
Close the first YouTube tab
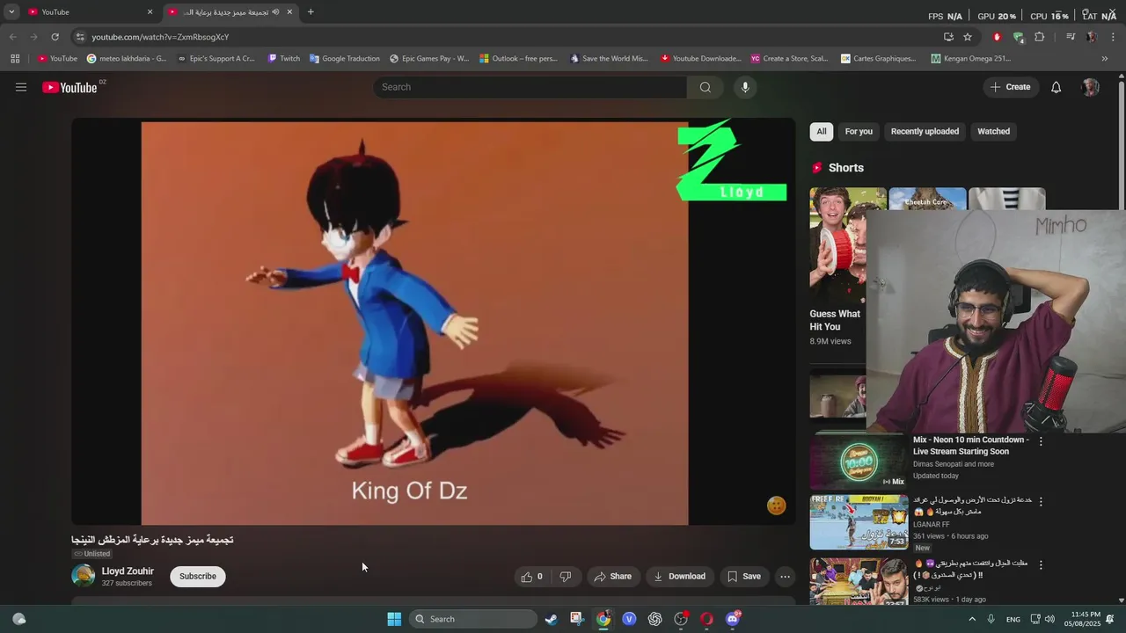(x=150, y=12)
